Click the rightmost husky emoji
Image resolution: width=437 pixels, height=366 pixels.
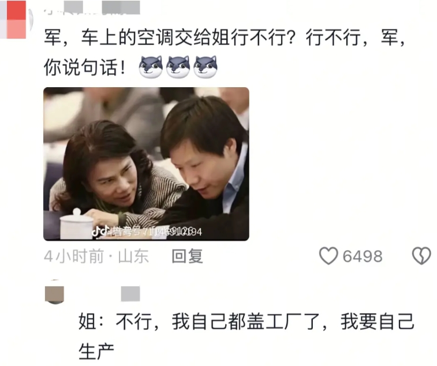click(x=206, y=66)
